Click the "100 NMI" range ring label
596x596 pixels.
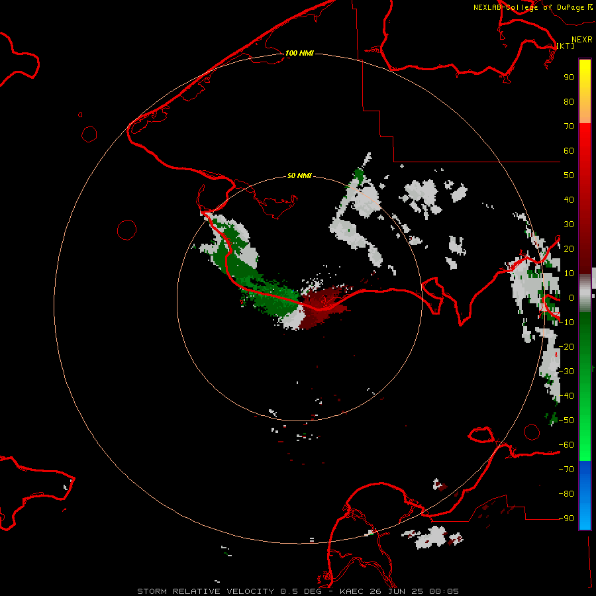(x=299, y=53)
